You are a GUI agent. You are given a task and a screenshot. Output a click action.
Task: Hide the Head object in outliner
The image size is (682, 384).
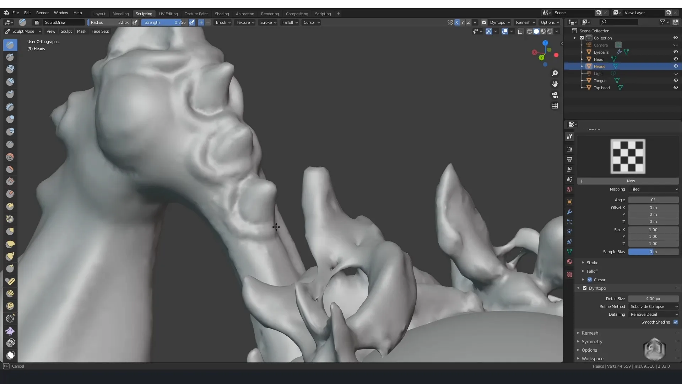[x=676, y=59]
